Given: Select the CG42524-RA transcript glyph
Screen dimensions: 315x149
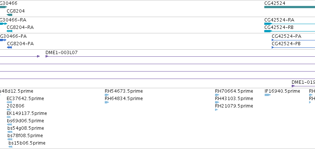Looking at the screenshot, I should (289, 24).
